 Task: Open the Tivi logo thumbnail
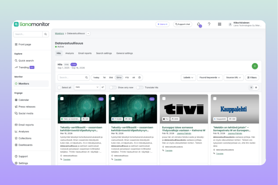pos(184,109)
